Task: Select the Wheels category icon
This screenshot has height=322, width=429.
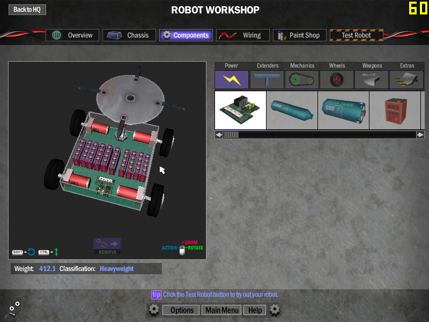Action: (337, 79)
